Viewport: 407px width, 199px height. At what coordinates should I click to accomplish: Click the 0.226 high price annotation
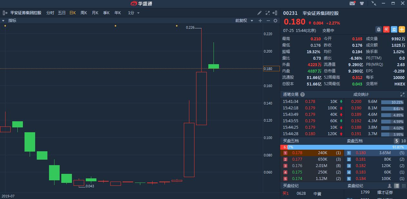[x=190, y=28]
